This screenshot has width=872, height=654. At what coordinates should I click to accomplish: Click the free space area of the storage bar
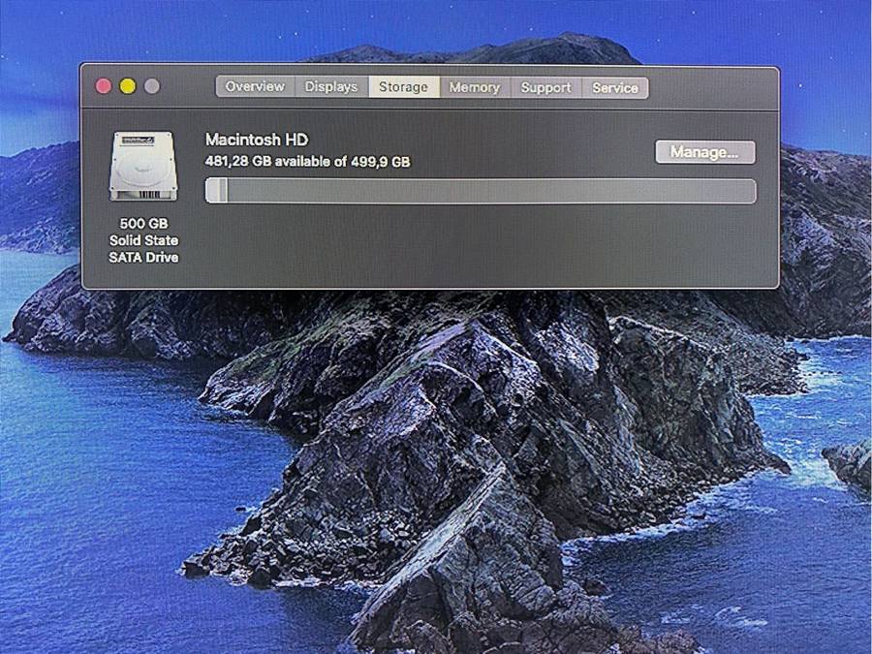tap(484, 191)
